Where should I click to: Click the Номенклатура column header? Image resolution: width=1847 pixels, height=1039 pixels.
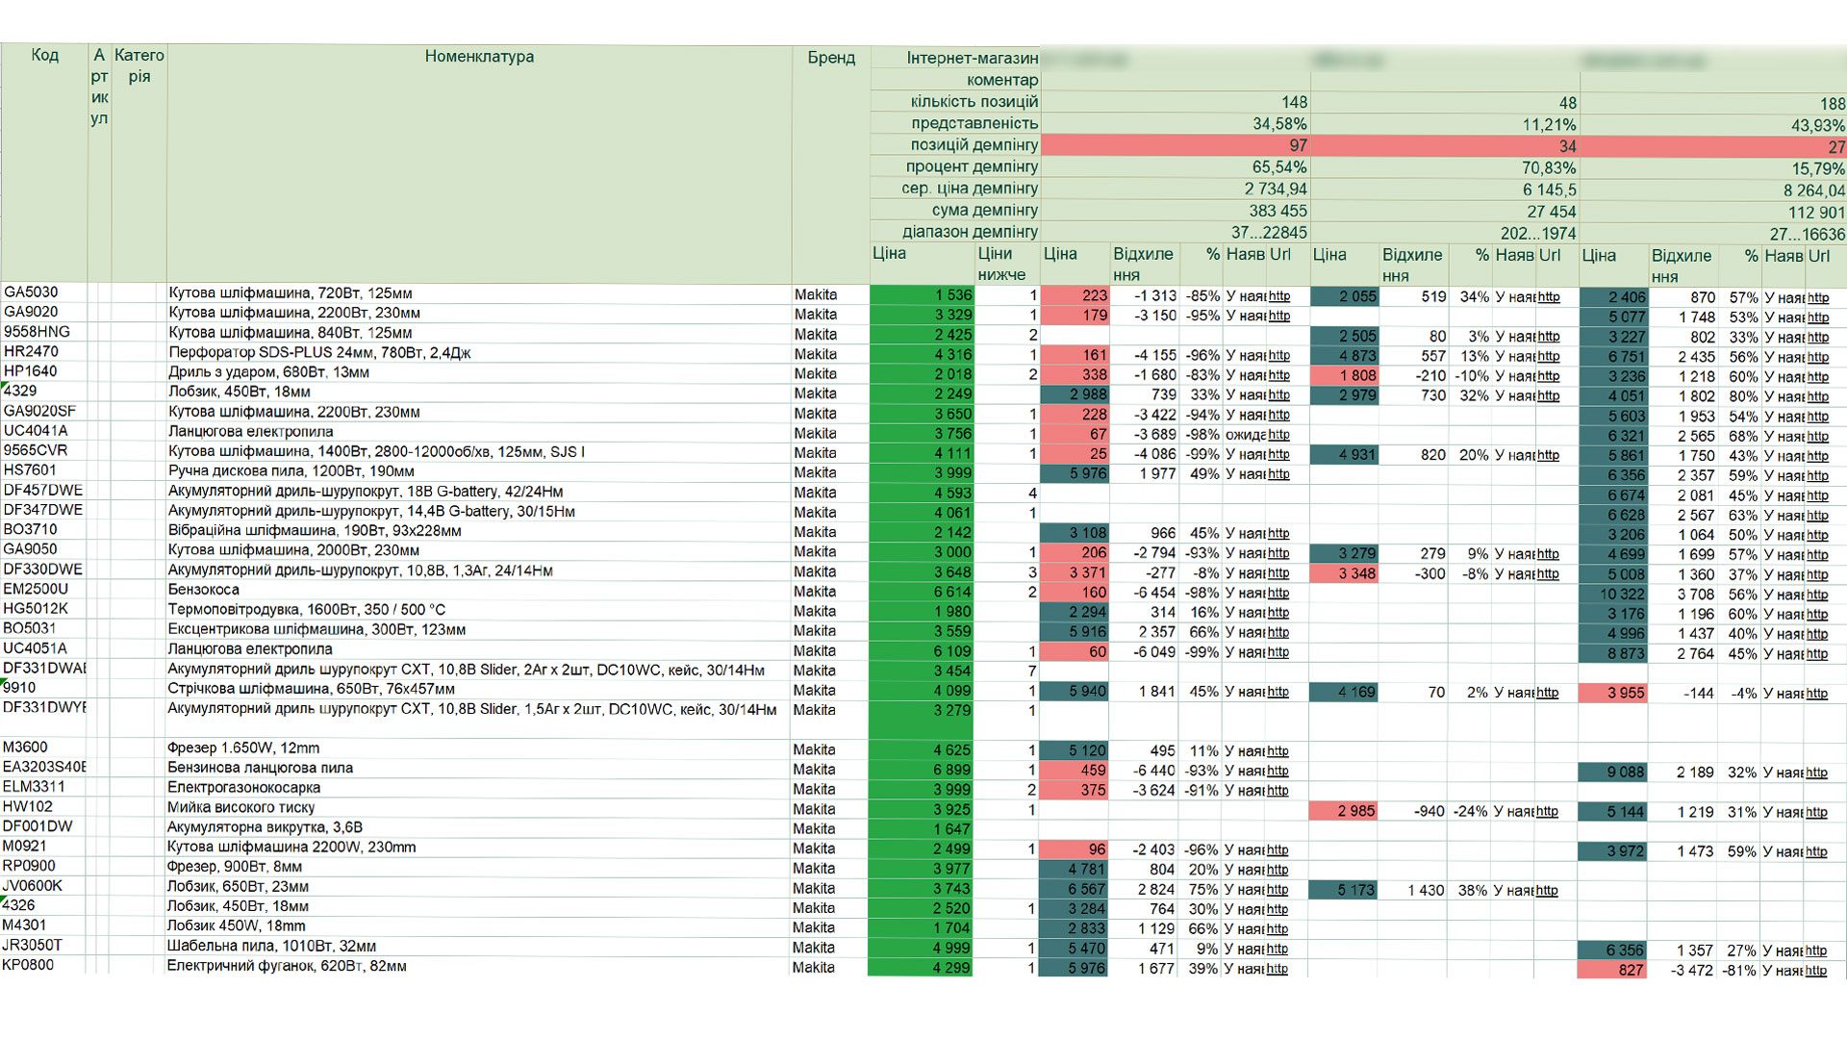click(479, 57)
